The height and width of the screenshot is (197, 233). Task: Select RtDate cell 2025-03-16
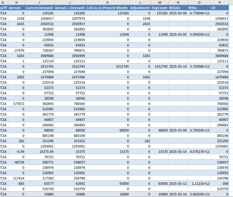[178, 194]
